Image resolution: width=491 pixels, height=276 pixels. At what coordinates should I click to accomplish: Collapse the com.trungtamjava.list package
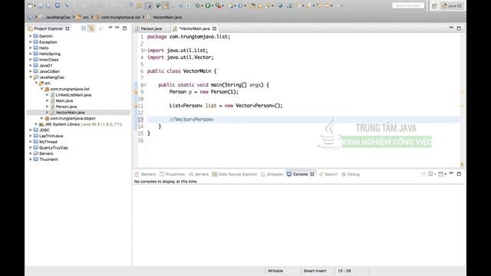pos(42,89)
